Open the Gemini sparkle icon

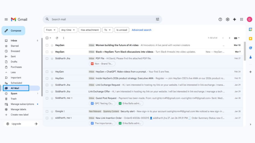234,19
